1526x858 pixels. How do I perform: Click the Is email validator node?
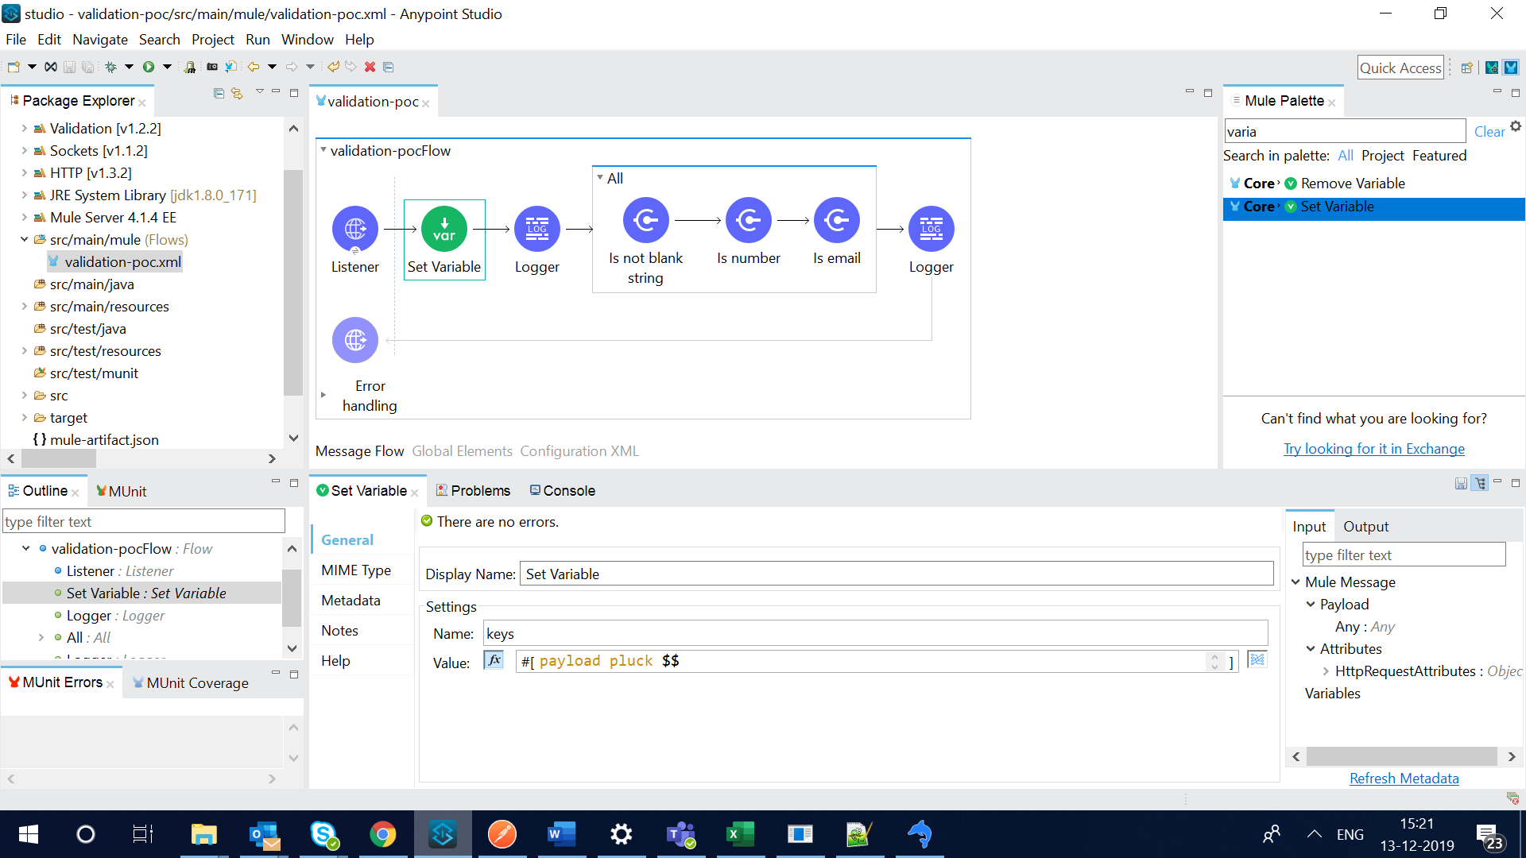836,221
